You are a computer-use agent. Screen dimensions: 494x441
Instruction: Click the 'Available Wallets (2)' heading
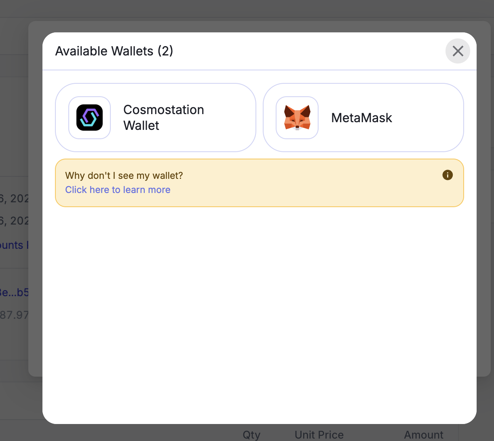point(114,51)
